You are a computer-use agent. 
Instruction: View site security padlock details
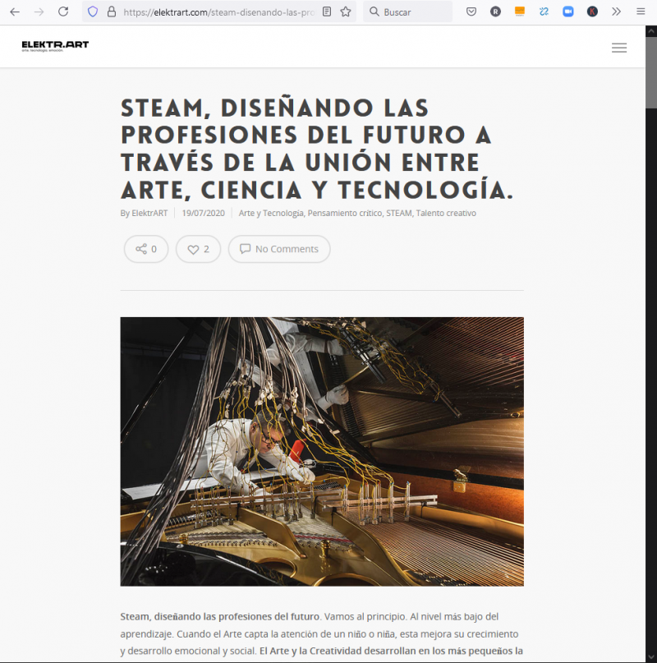point(112,12)
